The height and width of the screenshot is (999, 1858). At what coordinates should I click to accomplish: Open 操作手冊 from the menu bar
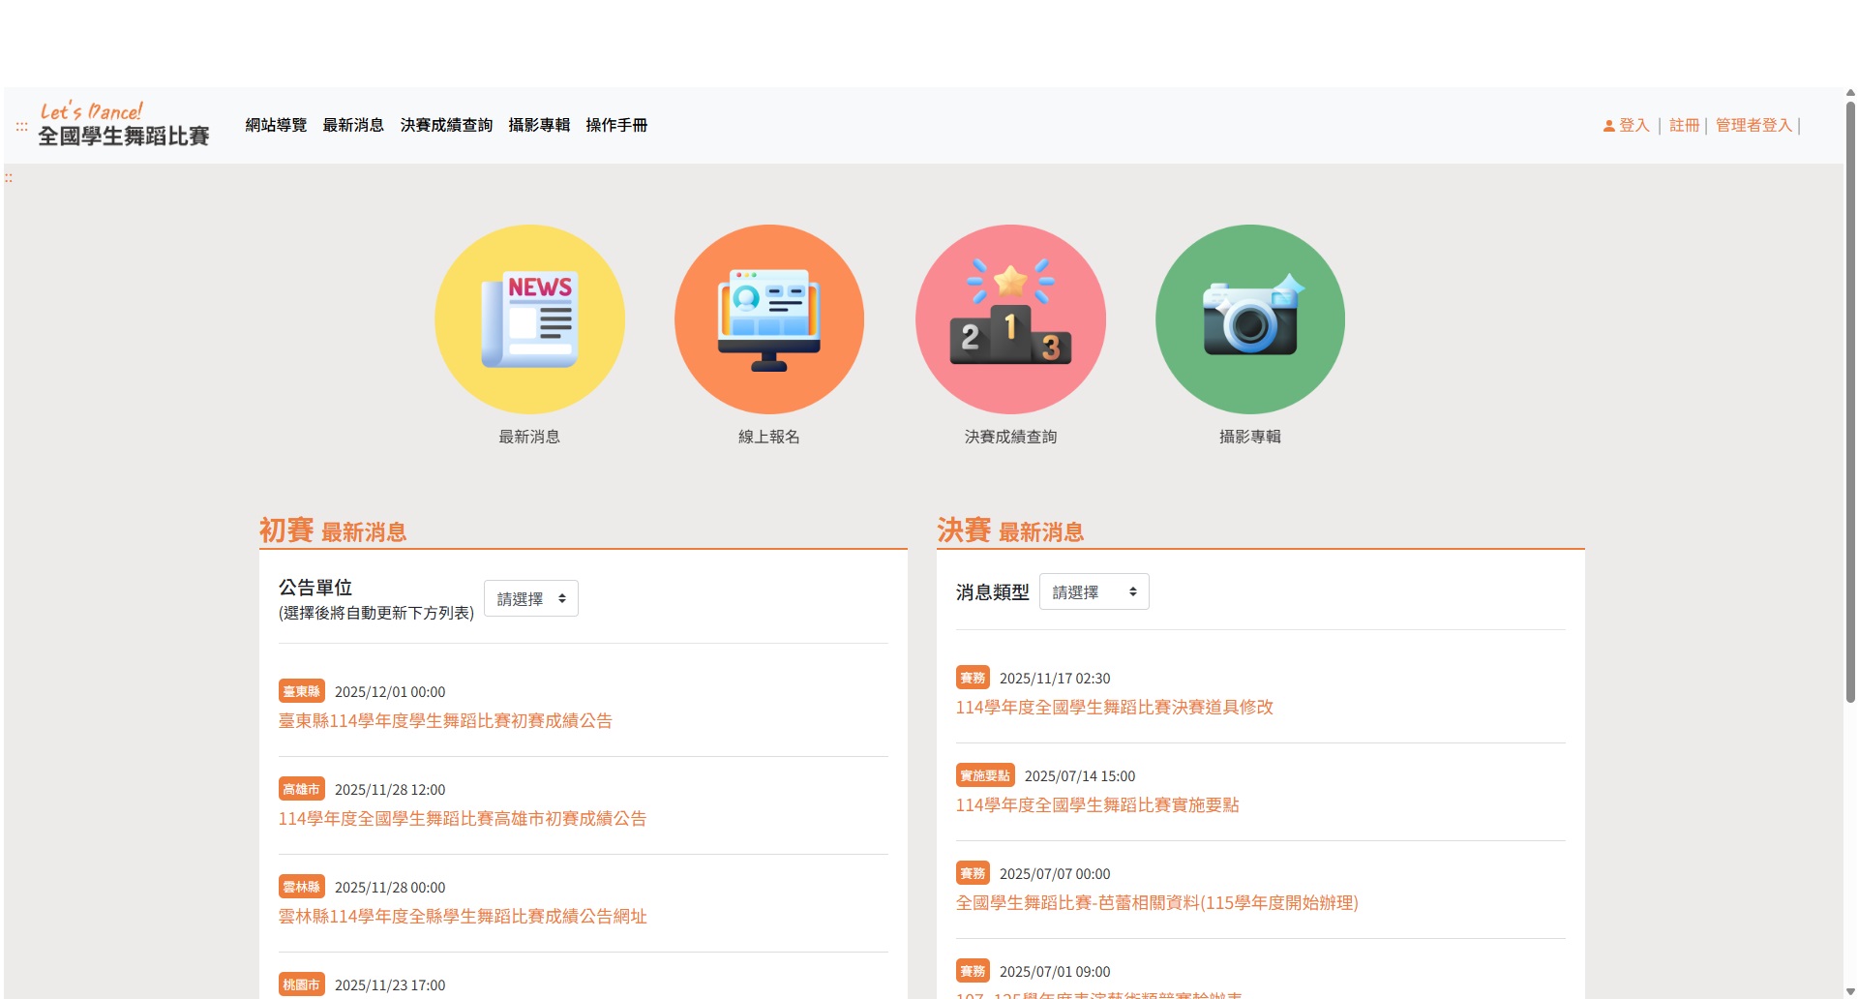pos(616,125)
